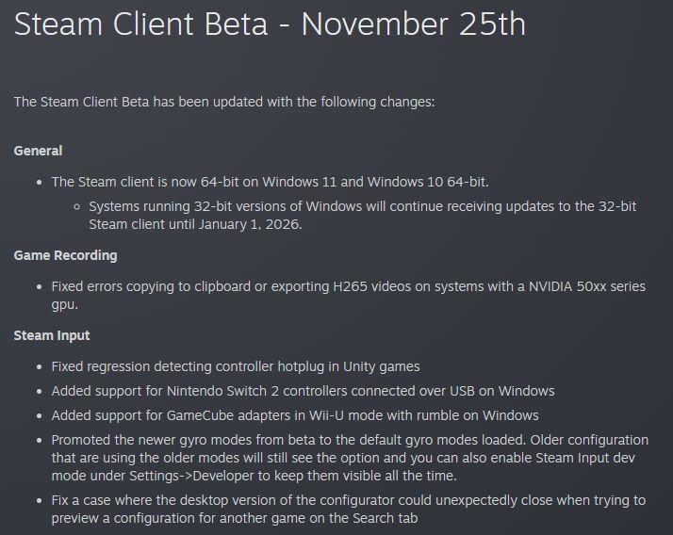Click the January 1, 2026 date text
The width and height of the screenshot is (673, 535).
(x=250, y=224)
